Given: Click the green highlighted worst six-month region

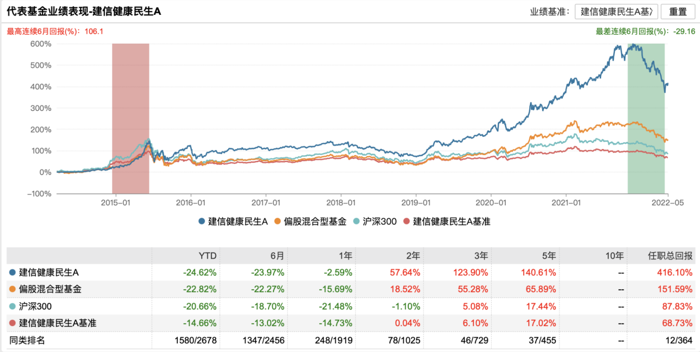Looking at the screenshot, I should (x=646, y=119).
